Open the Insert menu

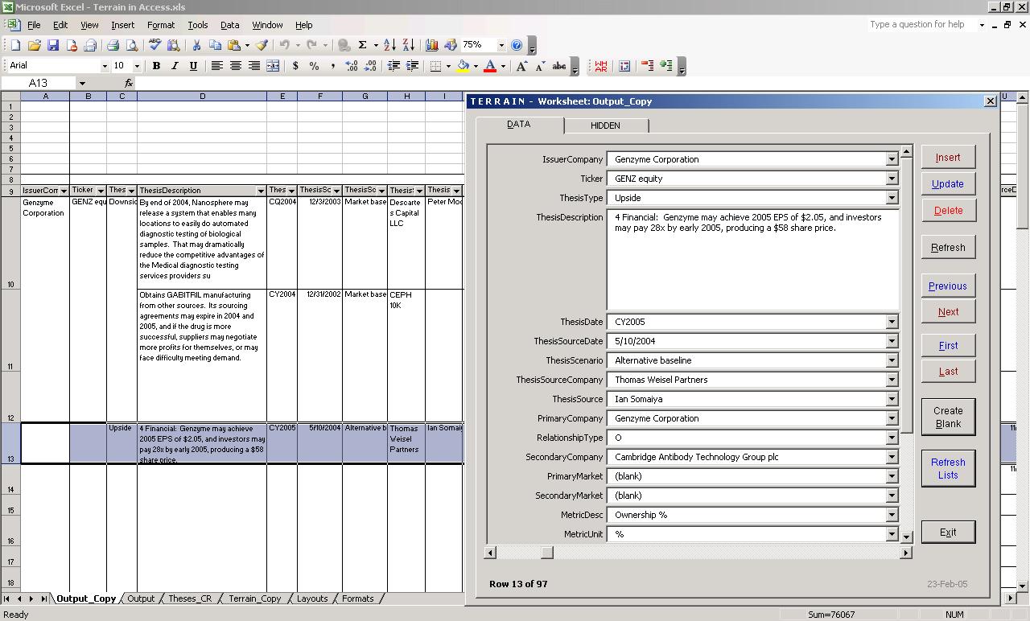click(x=122, y=25)
